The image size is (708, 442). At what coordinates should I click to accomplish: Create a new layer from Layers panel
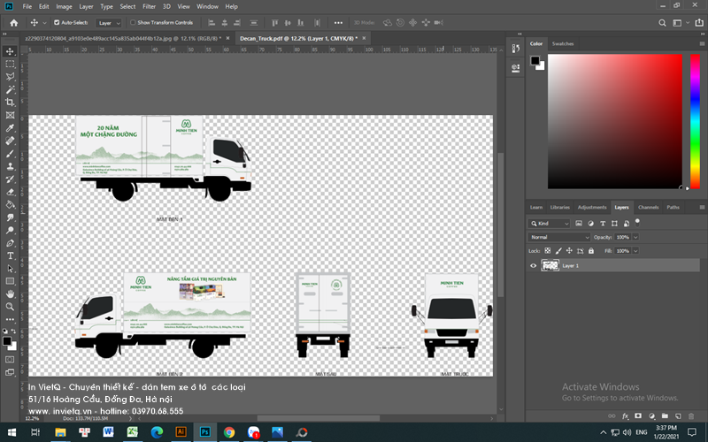click(677, 415)
